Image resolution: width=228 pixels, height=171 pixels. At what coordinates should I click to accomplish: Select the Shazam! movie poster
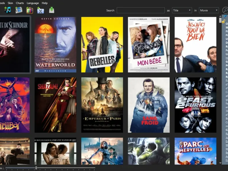coord(55,105)
